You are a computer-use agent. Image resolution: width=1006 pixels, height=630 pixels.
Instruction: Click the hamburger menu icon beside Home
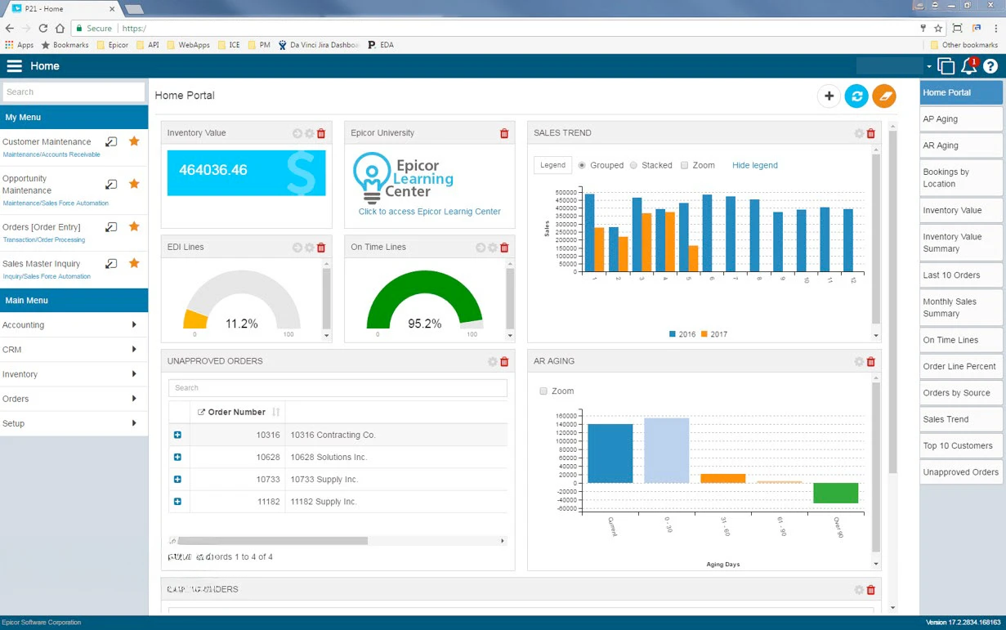(14, 66)
